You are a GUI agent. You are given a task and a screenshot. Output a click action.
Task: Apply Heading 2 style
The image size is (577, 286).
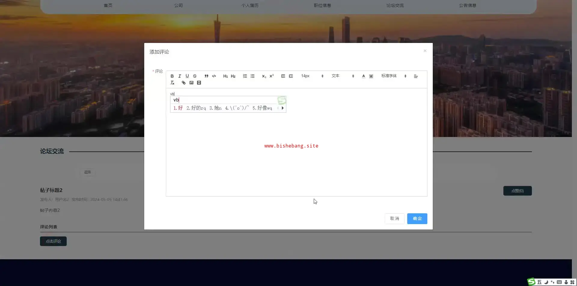[233, 76]
